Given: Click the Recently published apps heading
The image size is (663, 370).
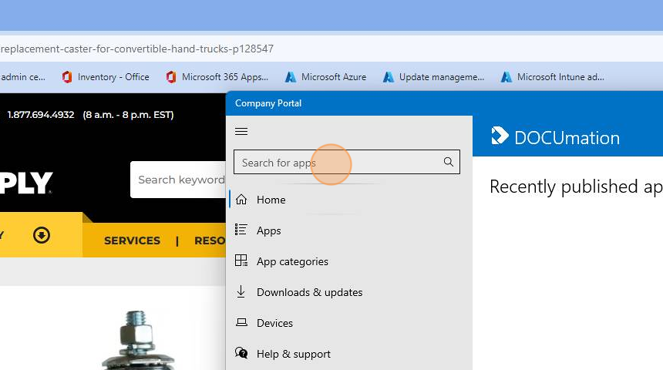Looking at the screenshot, I should pyautogui.click(x=576, y=187).
